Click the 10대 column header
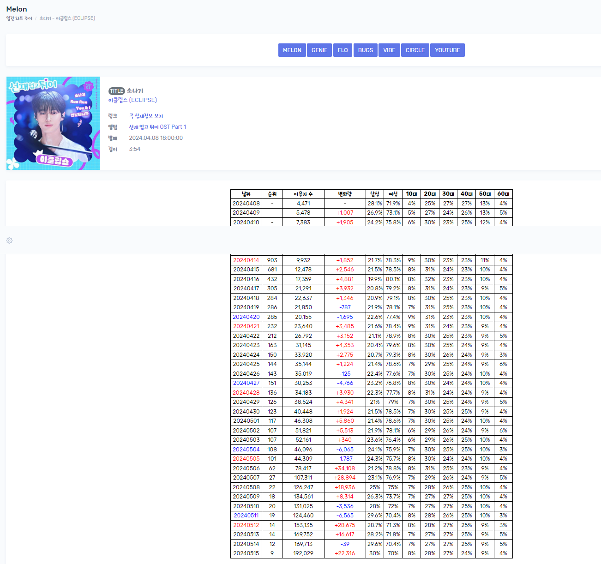The width and height of the screenshot is (601, 564). point(412,194)
